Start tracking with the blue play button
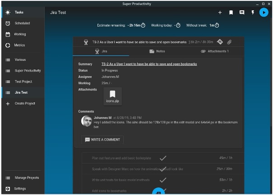 click(264, 13)
